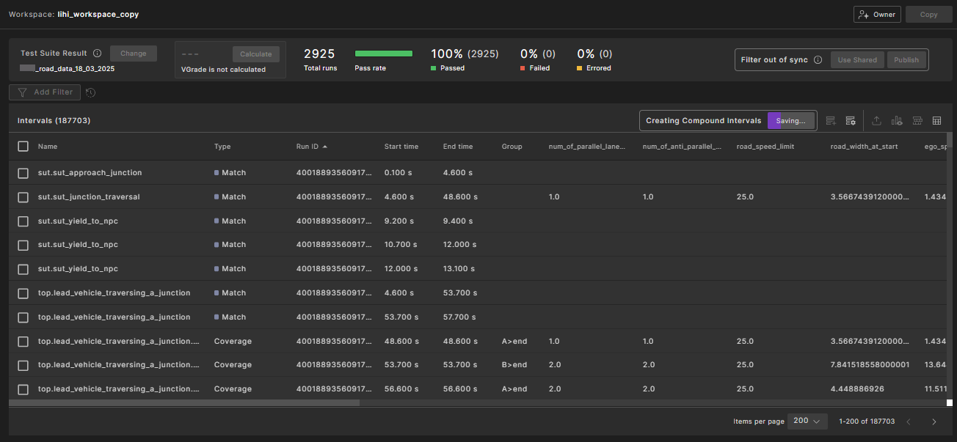Click the add column list icon
The width and height of the screenshot is (957, 442).
pos(831,121)
